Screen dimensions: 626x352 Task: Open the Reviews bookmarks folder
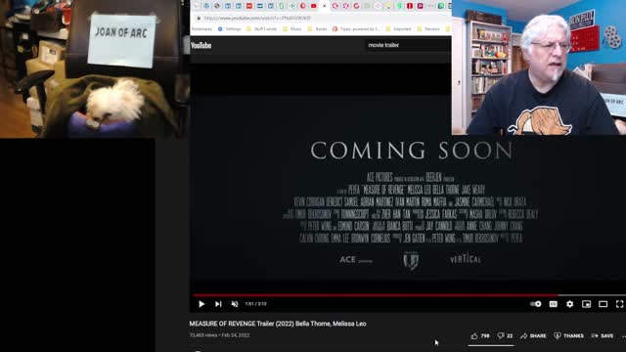tap(428, 28)
